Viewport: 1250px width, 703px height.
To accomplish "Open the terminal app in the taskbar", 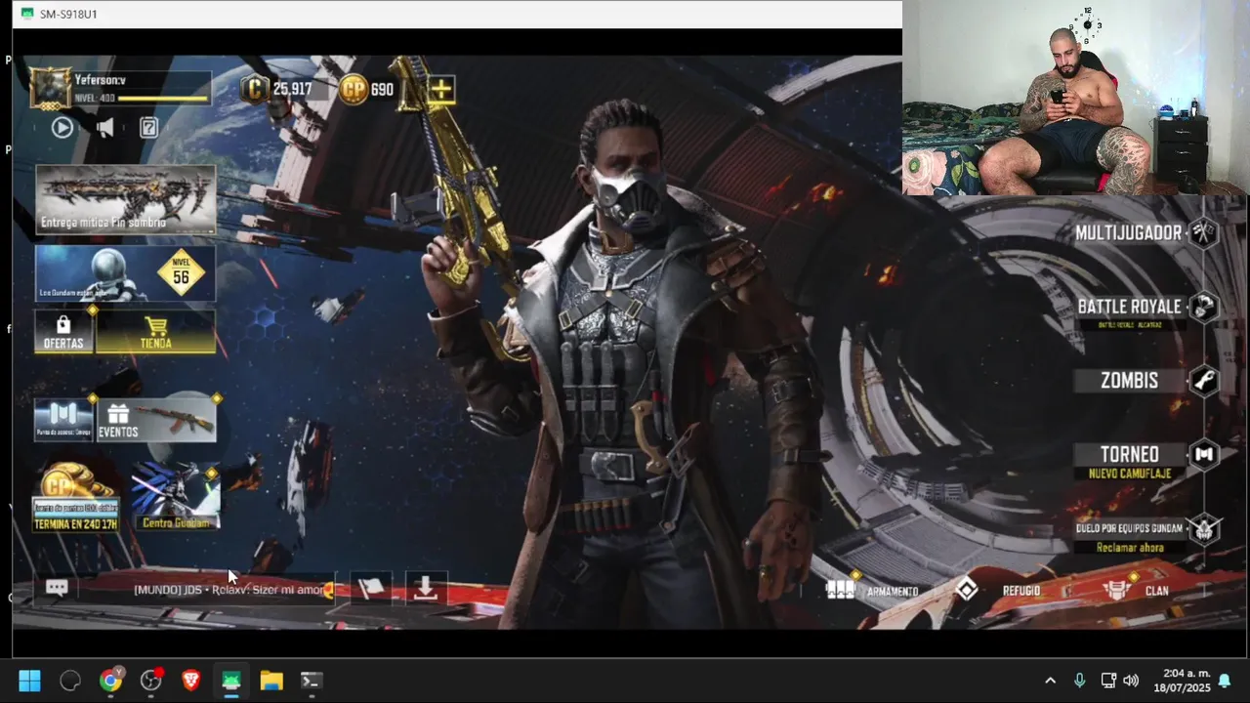I will click(x=312, y=681).
